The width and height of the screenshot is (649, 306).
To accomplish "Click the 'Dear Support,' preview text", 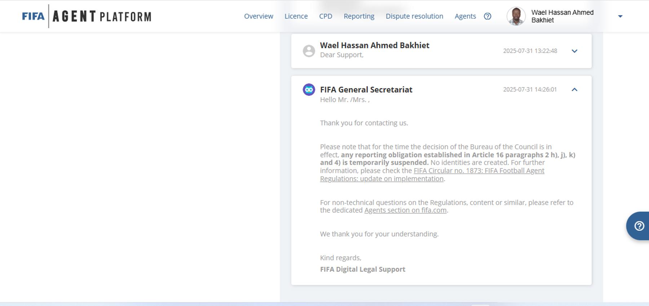I will click(x=342, y=55).
